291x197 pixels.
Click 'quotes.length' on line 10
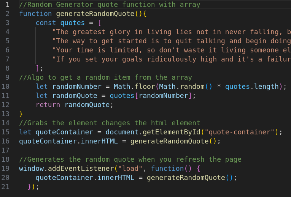coord(252,87)
